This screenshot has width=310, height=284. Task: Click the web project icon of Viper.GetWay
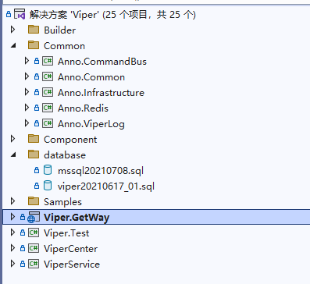coord(34,217)
